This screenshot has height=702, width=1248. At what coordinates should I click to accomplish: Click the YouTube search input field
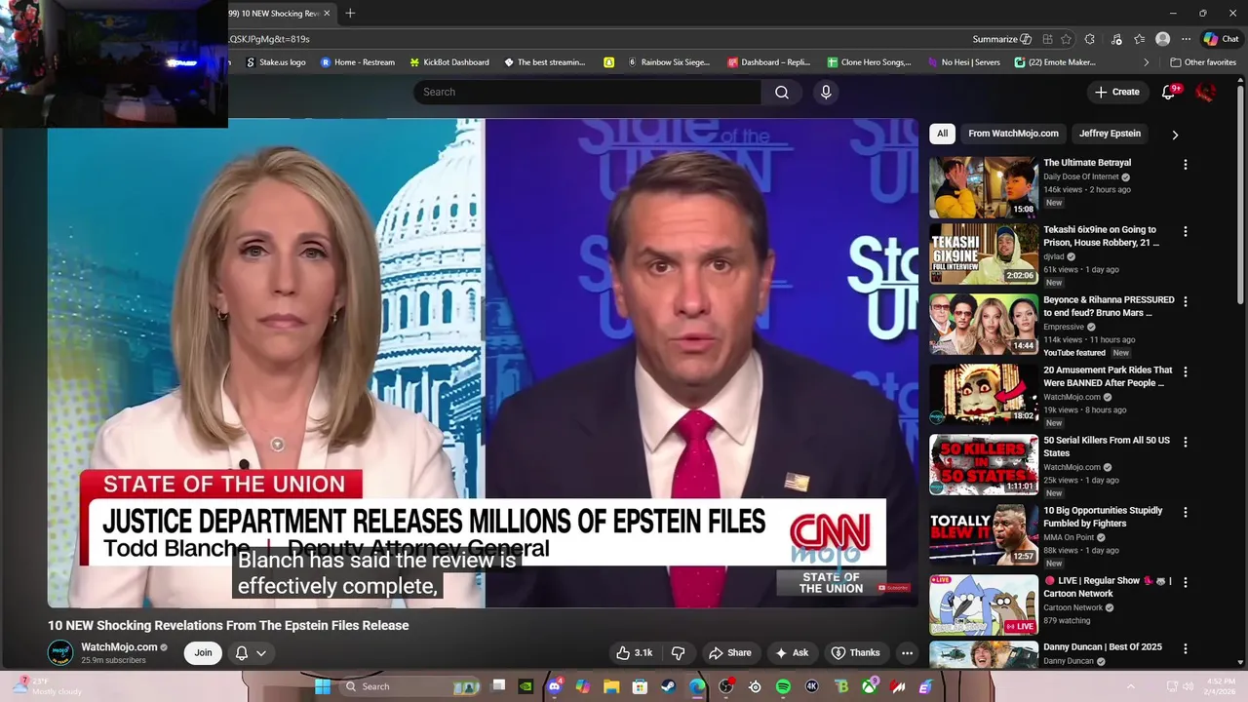(587, 92)
